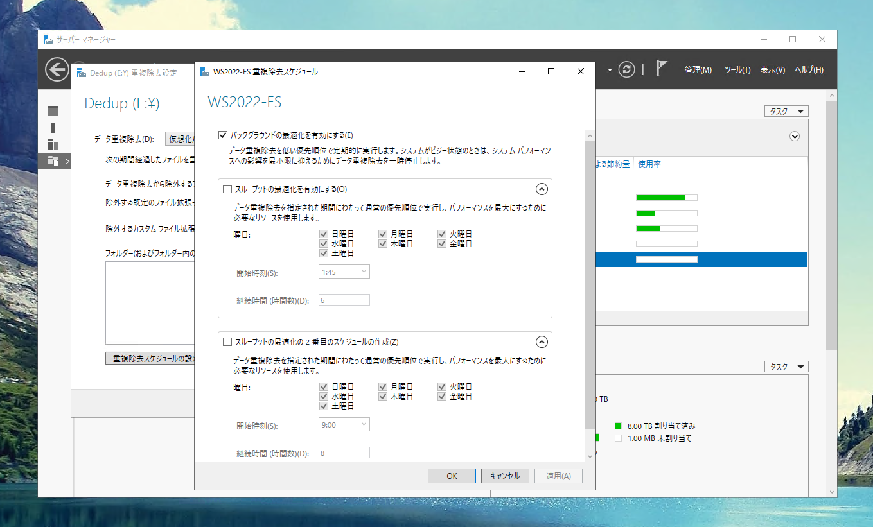Image resolution: width=873 pixels, height=527 pixels.
Task: Toggle 水曜日 in second throughput schedule
Action: coord(324,397)
